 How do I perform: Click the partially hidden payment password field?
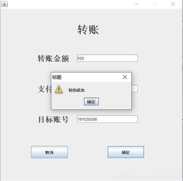point(135,89)
